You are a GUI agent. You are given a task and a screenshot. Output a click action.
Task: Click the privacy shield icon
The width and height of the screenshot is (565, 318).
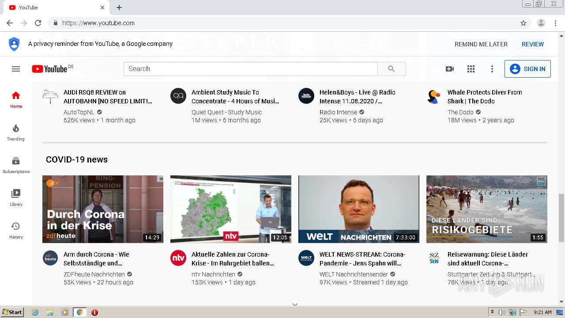14,44
